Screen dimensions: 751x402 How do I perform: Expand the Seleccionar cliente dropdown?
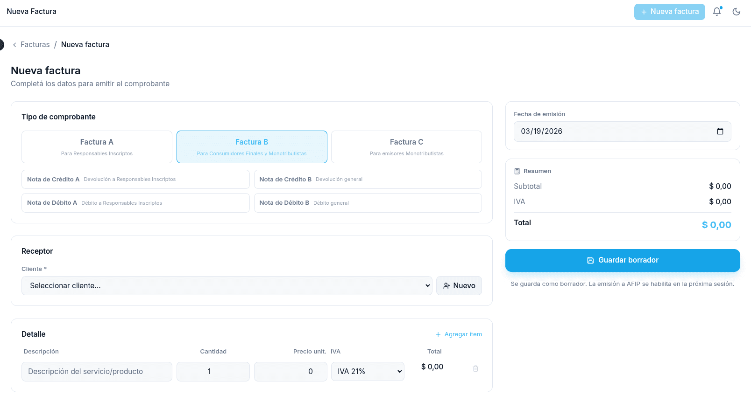[227, 286]
